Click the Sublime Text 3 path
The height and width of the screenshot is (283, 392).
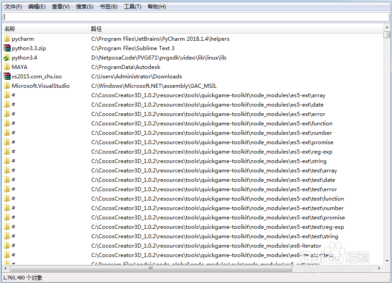coord(133,48)
